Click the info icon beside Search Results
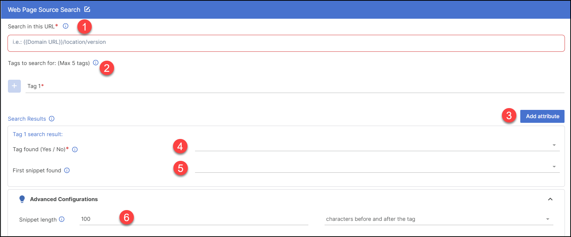The height and width of the screenshot is (237, 571). [x=51, y=118]
